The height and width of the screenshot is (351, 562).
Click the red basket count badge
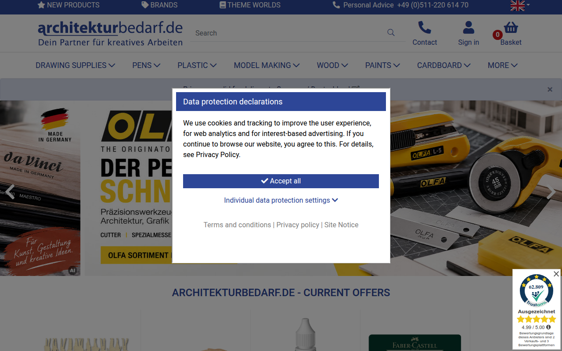[497, 35]
